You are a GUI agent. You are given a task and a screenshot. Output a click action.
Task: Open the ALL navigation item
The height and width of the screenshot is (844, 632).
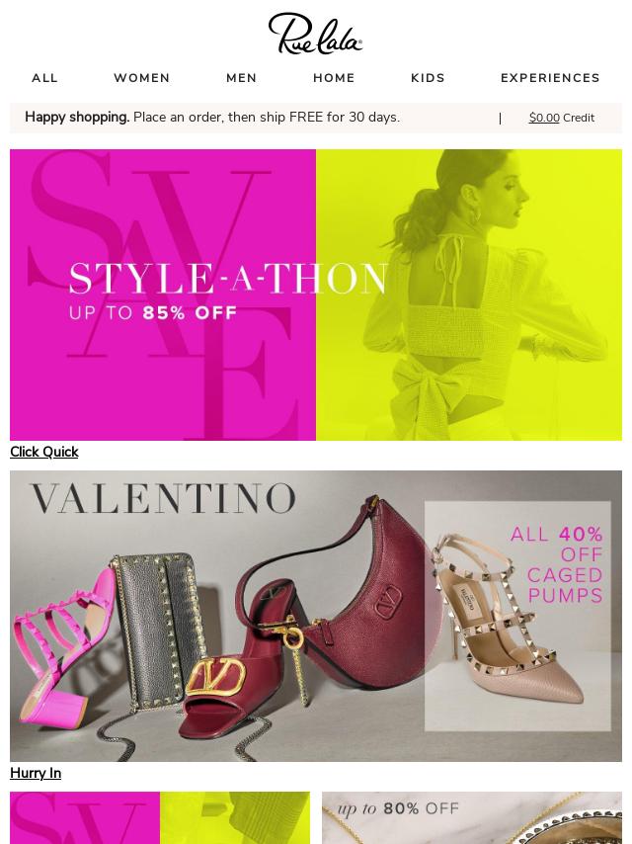click(x=45, y=78)
